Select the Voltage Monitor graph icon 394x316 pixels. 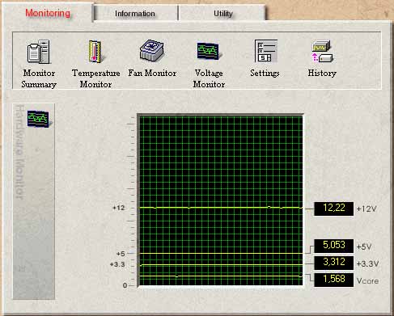pos(209,51)
